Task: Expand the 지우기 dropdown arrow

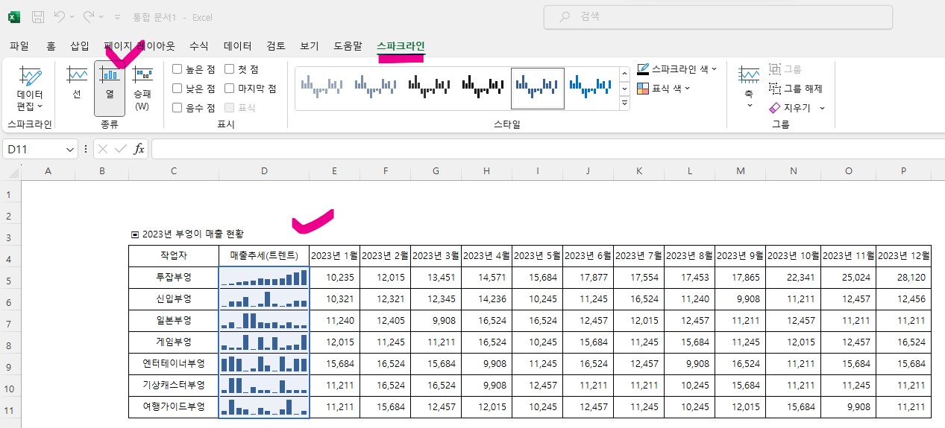Action: point(822,108)
